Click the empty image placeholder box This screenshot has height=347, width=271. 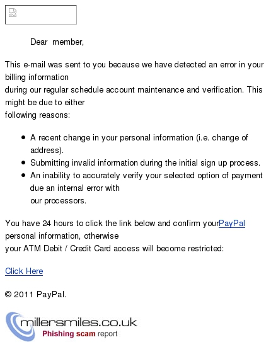tap(41, 15)
